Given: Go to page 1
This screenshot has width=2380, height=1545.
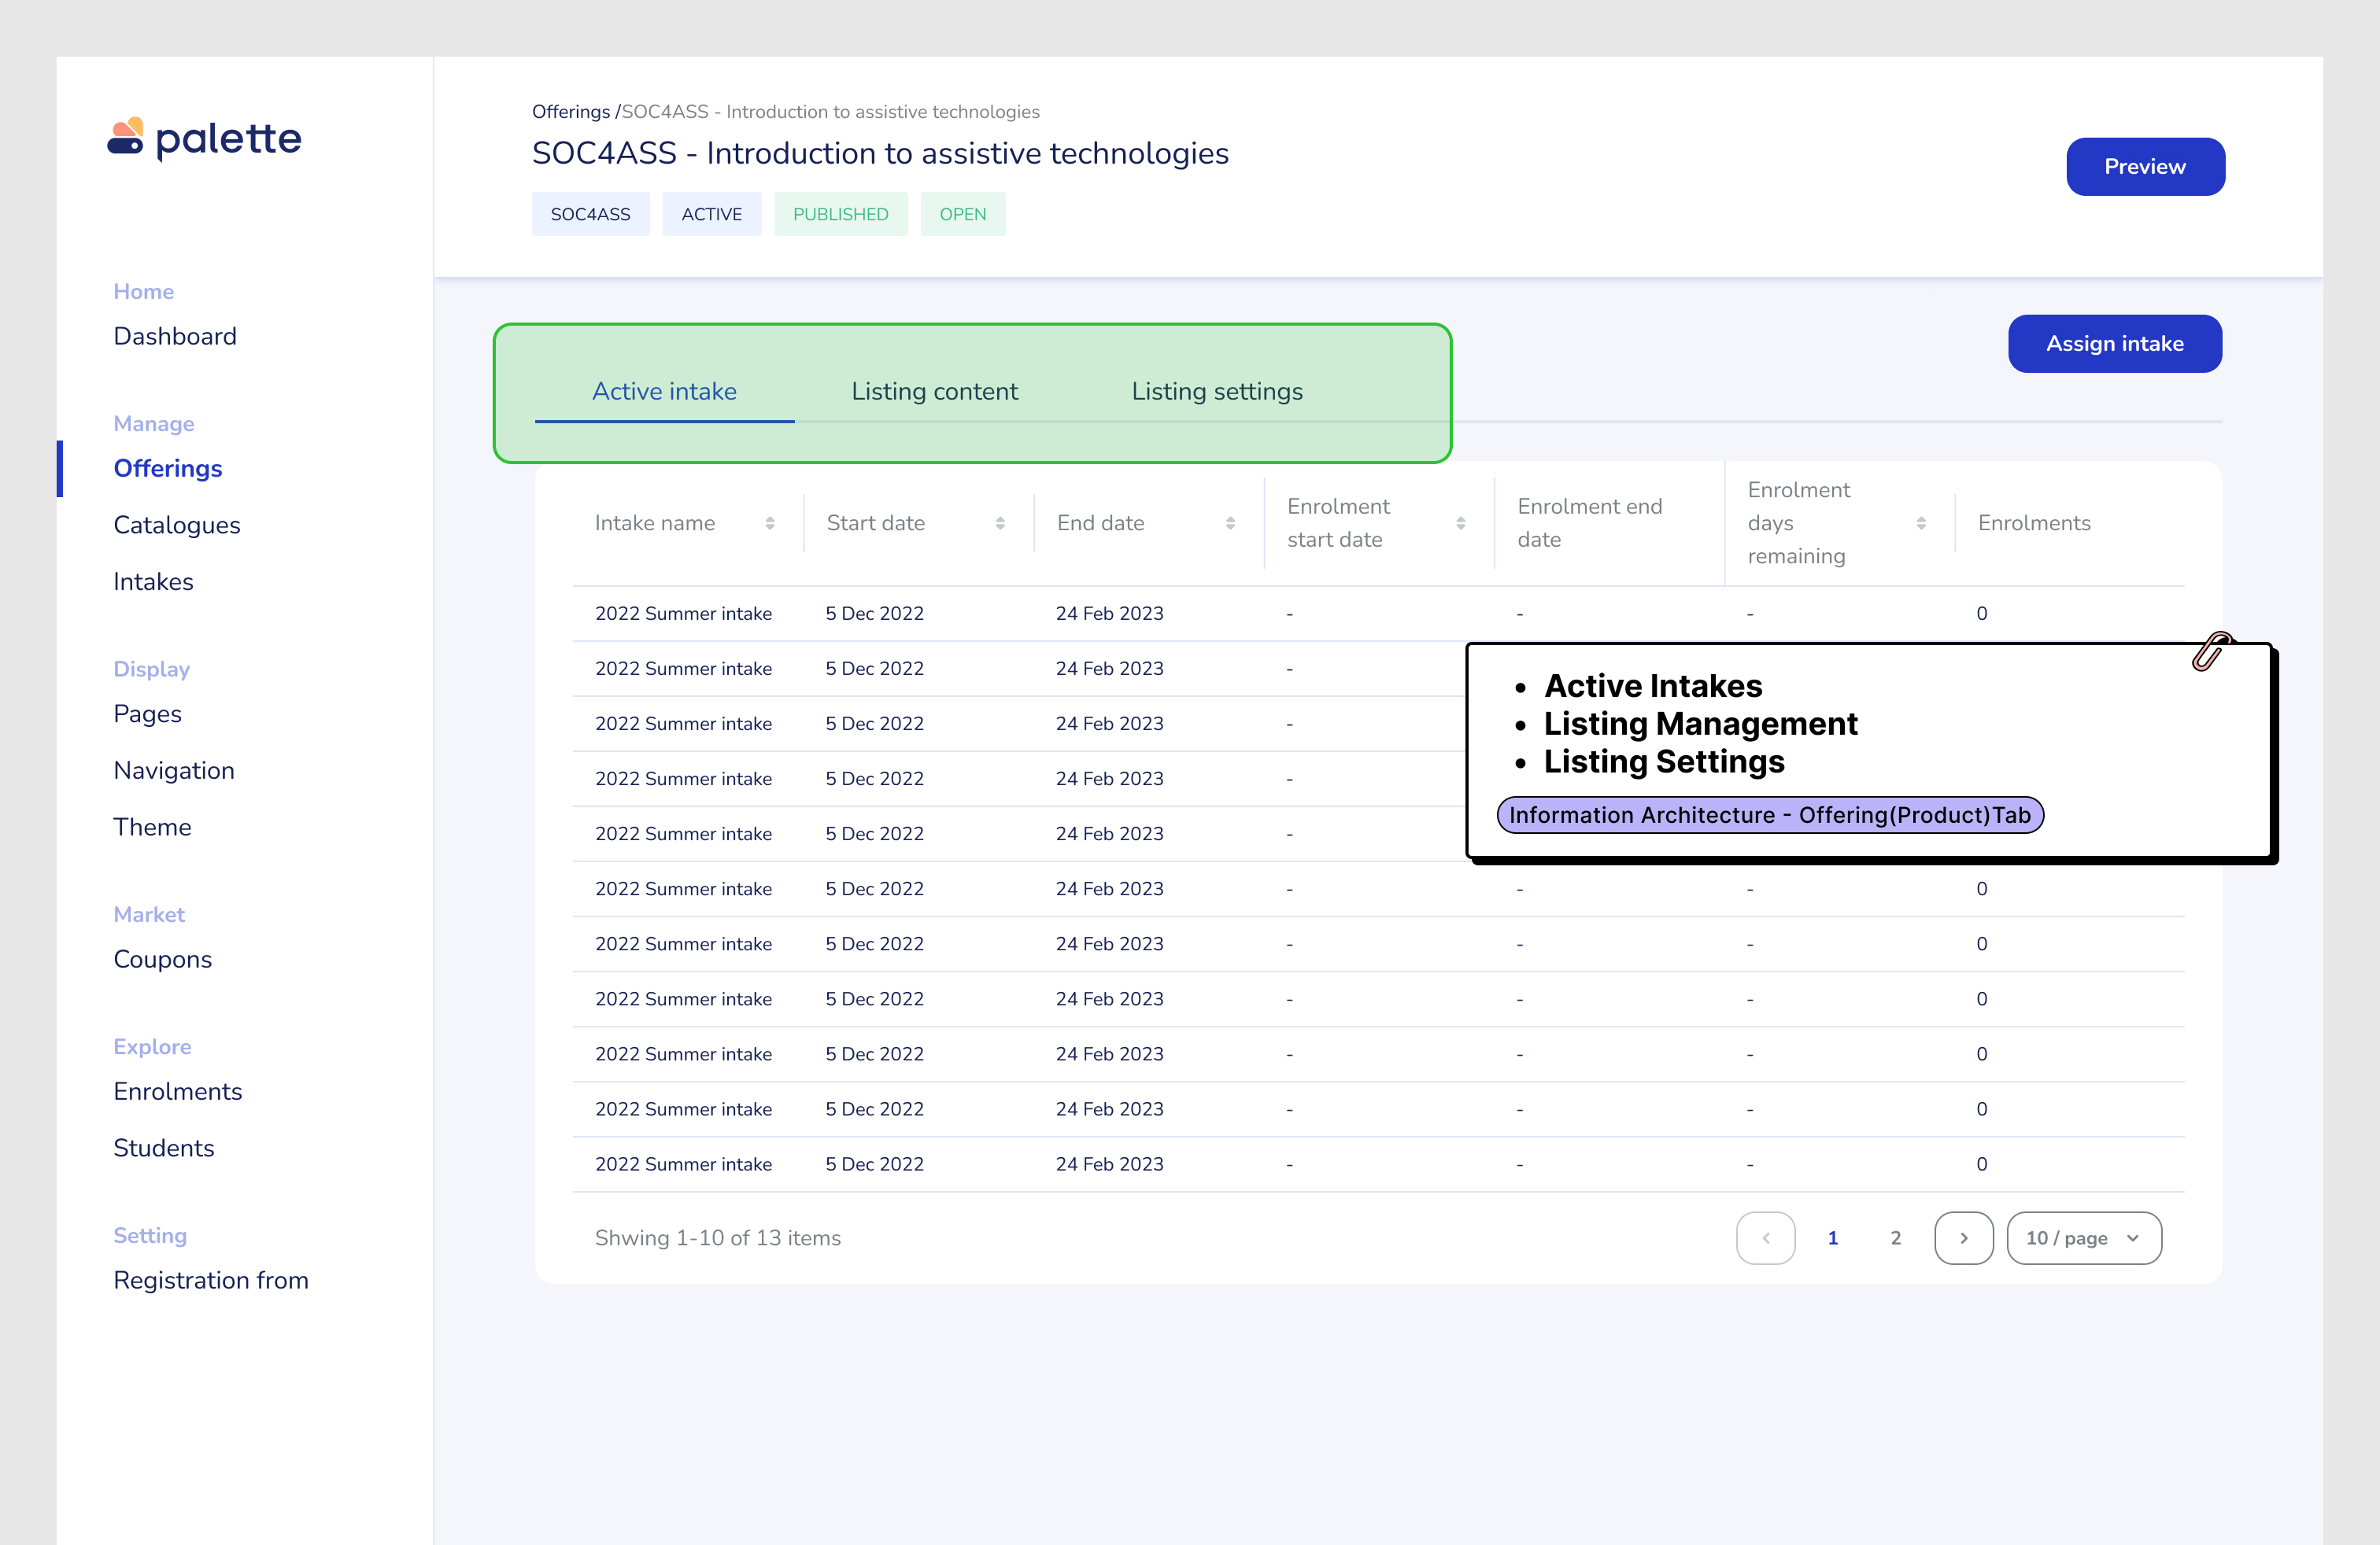Looking at the screenshot, I should [1833, 1238].
